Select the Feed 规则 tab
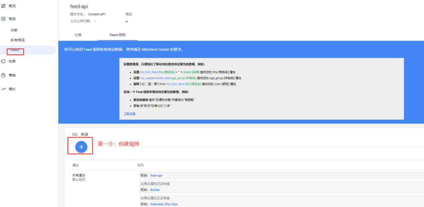 tap(117, 35)
